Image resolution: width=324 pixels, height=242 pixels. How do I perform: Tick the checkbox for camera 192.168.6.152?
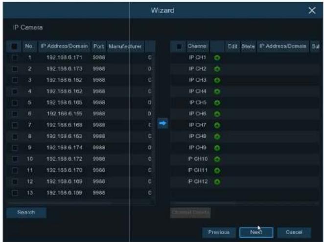click(15, 80)
